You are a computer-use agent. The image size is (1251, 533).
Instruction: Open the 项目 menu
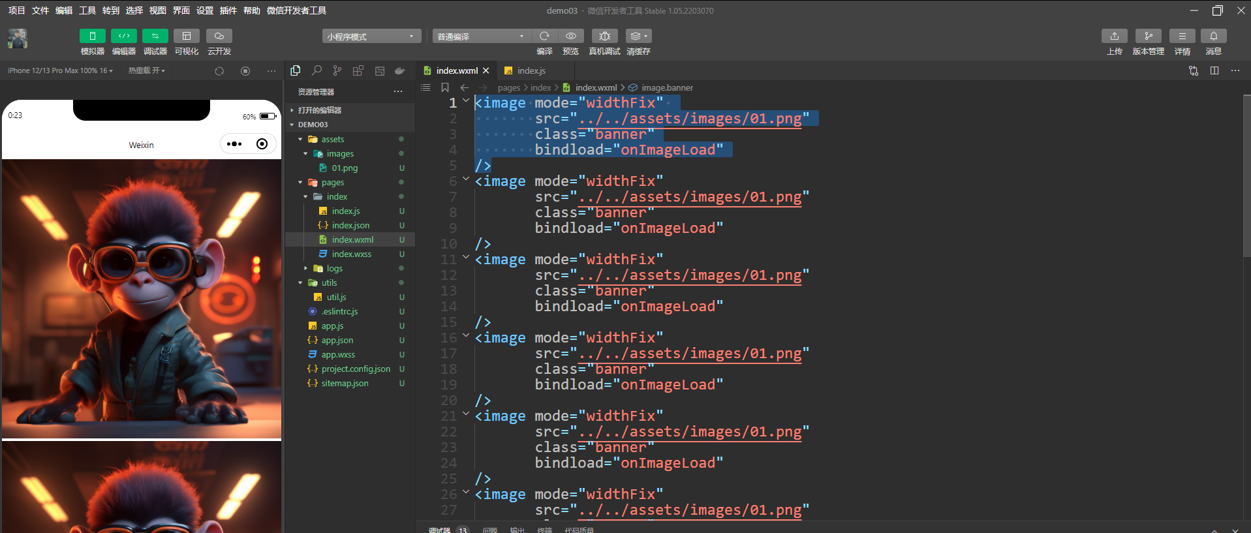(16, 10)
